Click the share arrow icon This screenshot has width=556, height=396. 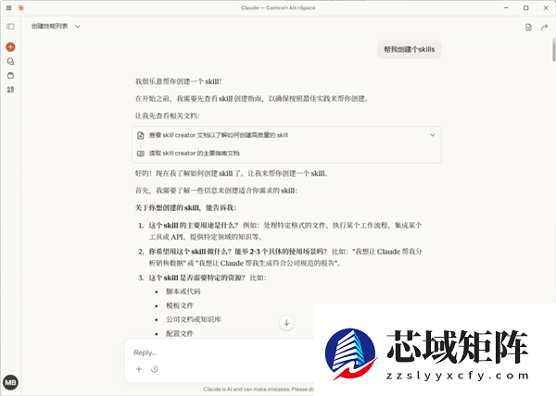click(x=544, y=27)
